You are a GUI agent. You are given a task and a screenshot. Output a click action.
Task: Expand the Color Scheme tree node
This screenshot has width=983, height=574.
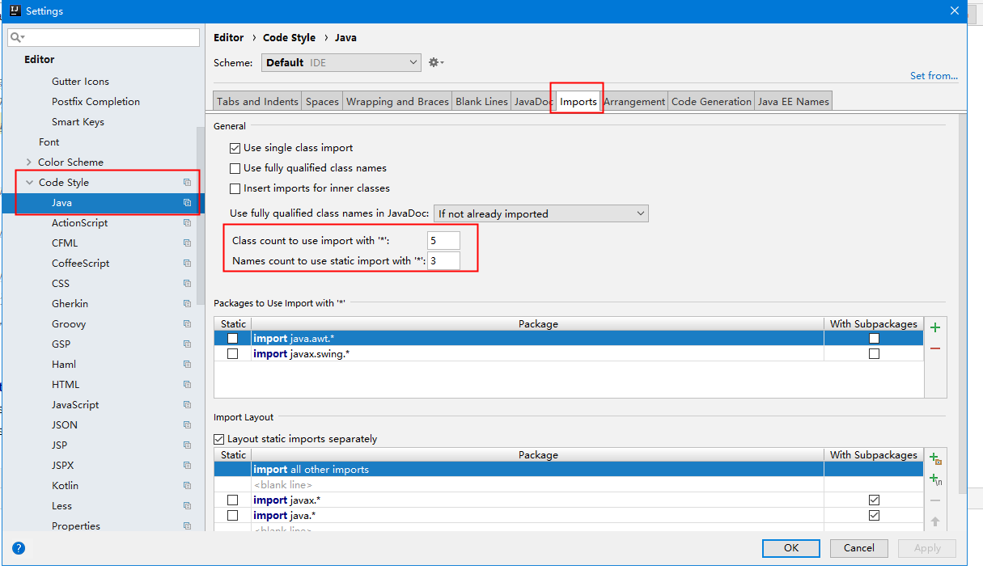[x=29, y=162]
